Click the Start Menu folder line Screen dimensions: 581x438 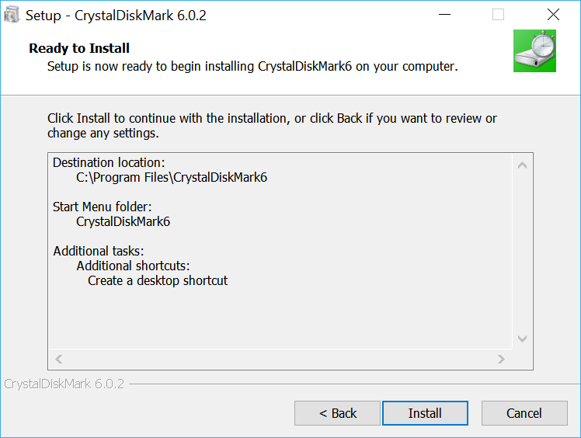[102, 207]
